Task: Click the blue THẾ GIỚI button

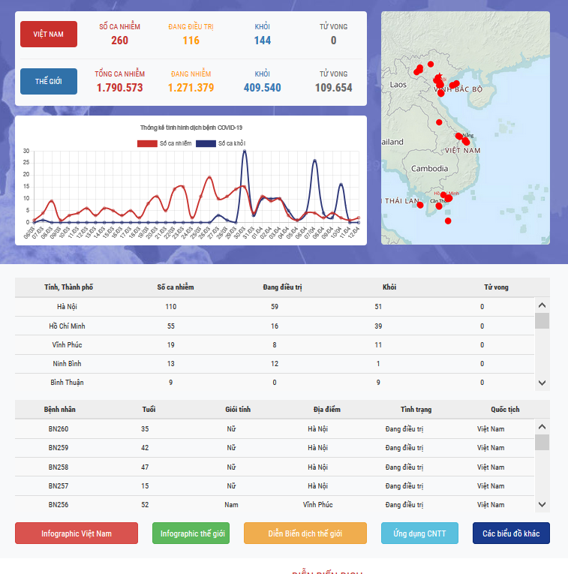Action: pos(48,81)
